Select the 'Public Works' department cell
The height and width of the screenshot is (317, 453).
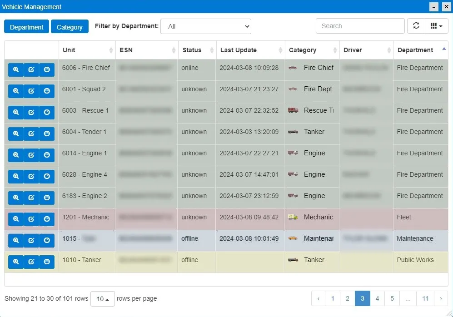tap(421, 262)
